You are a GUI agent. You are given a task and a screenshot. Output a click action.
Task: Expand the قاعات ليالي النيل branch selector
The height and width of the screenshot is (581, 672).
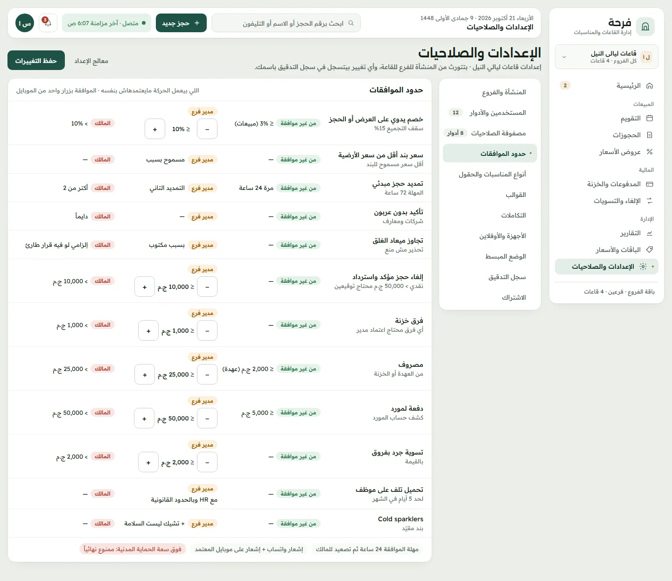(x=607, y=57)
